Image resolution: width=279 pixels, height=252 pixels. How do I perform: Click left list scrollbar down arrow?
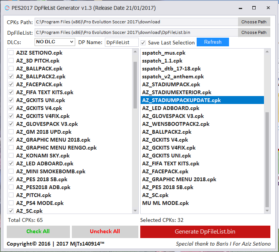click(135, 211)
